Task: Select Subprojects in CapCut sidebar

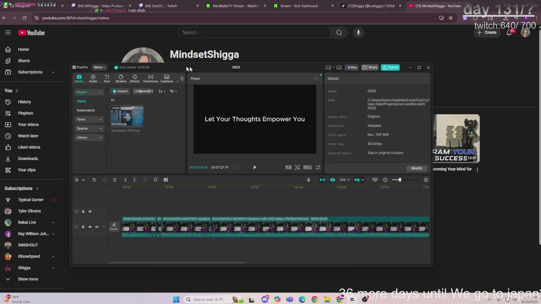Action: tap(86, 110)
